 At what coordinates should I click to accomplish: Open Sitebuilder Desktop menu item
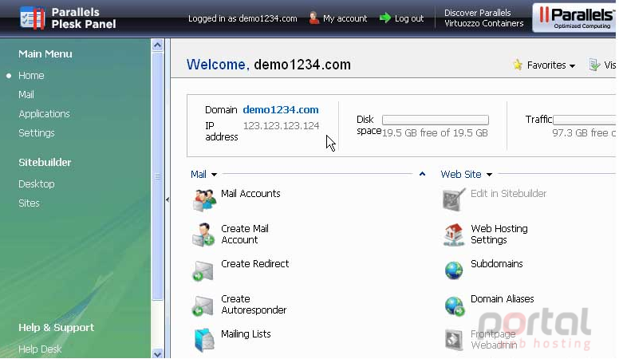click(37, 184)
